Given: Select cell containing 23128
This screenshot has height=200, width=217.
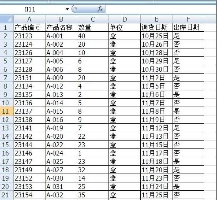Looking at the screenshot, I should coord(30,69).
